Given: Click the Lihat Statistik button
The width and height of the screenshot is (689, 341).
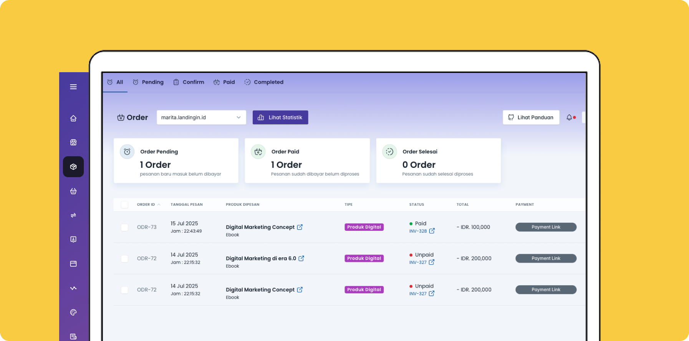Looking at the screenshot, I should pyautogui.click(x=280, y=118).
